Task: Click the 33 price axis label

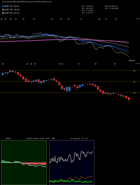Action: tap(134, 71)
